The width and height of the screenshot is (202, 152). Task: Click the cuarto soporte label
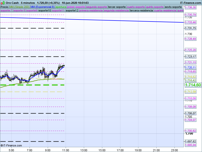click(x=136, y=7)
